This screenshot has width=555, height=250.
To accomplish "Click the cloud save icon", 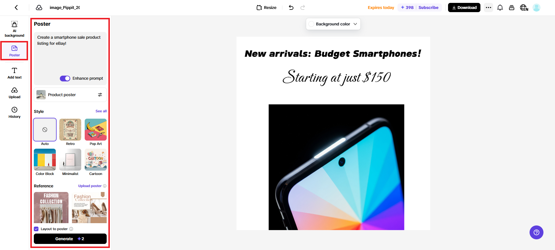I will pos(39,8).
